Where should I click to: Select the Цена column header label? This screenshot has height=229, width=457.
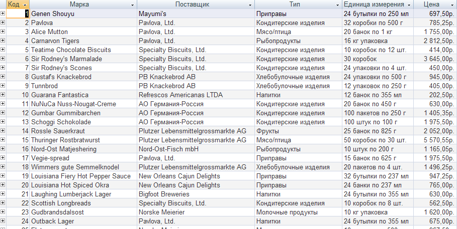(x=431, y=5)
